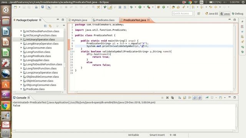
Task: Click the Quick Access search field
Action: click(182, 13)
